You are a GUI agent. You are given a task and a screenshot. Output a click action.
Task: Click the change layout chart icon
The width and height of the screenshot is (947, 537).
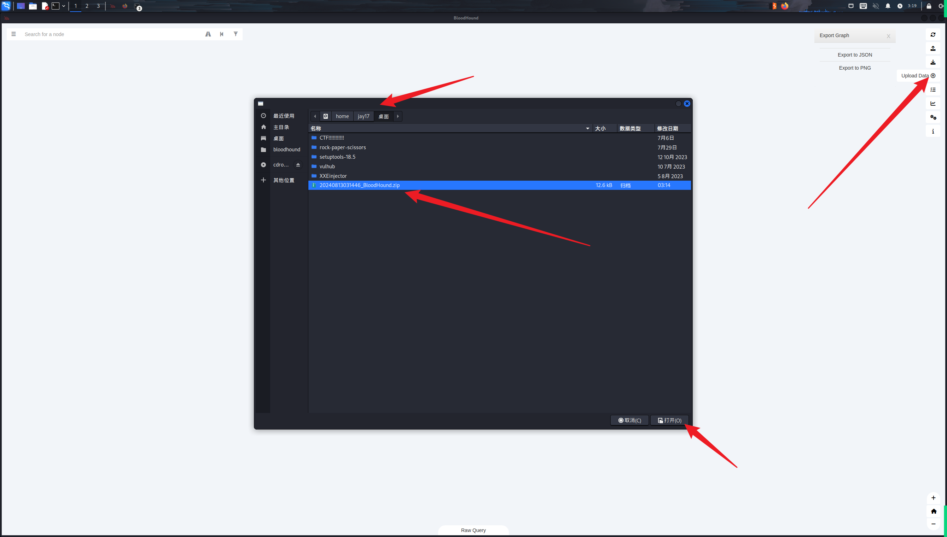[x=933, y=103]
